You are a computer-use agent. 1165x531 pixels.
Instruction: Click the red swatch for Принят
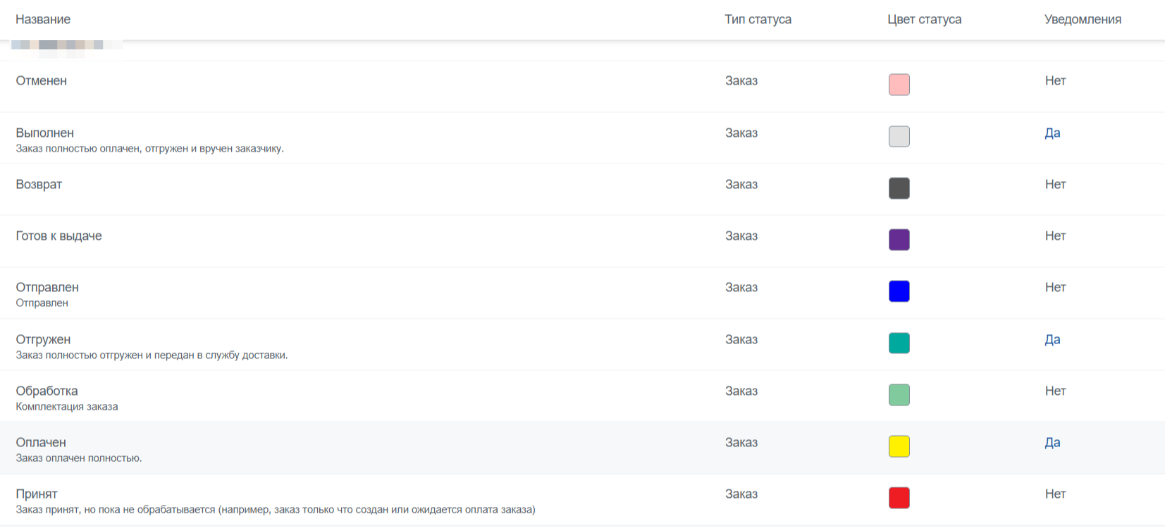pos(899,498)
